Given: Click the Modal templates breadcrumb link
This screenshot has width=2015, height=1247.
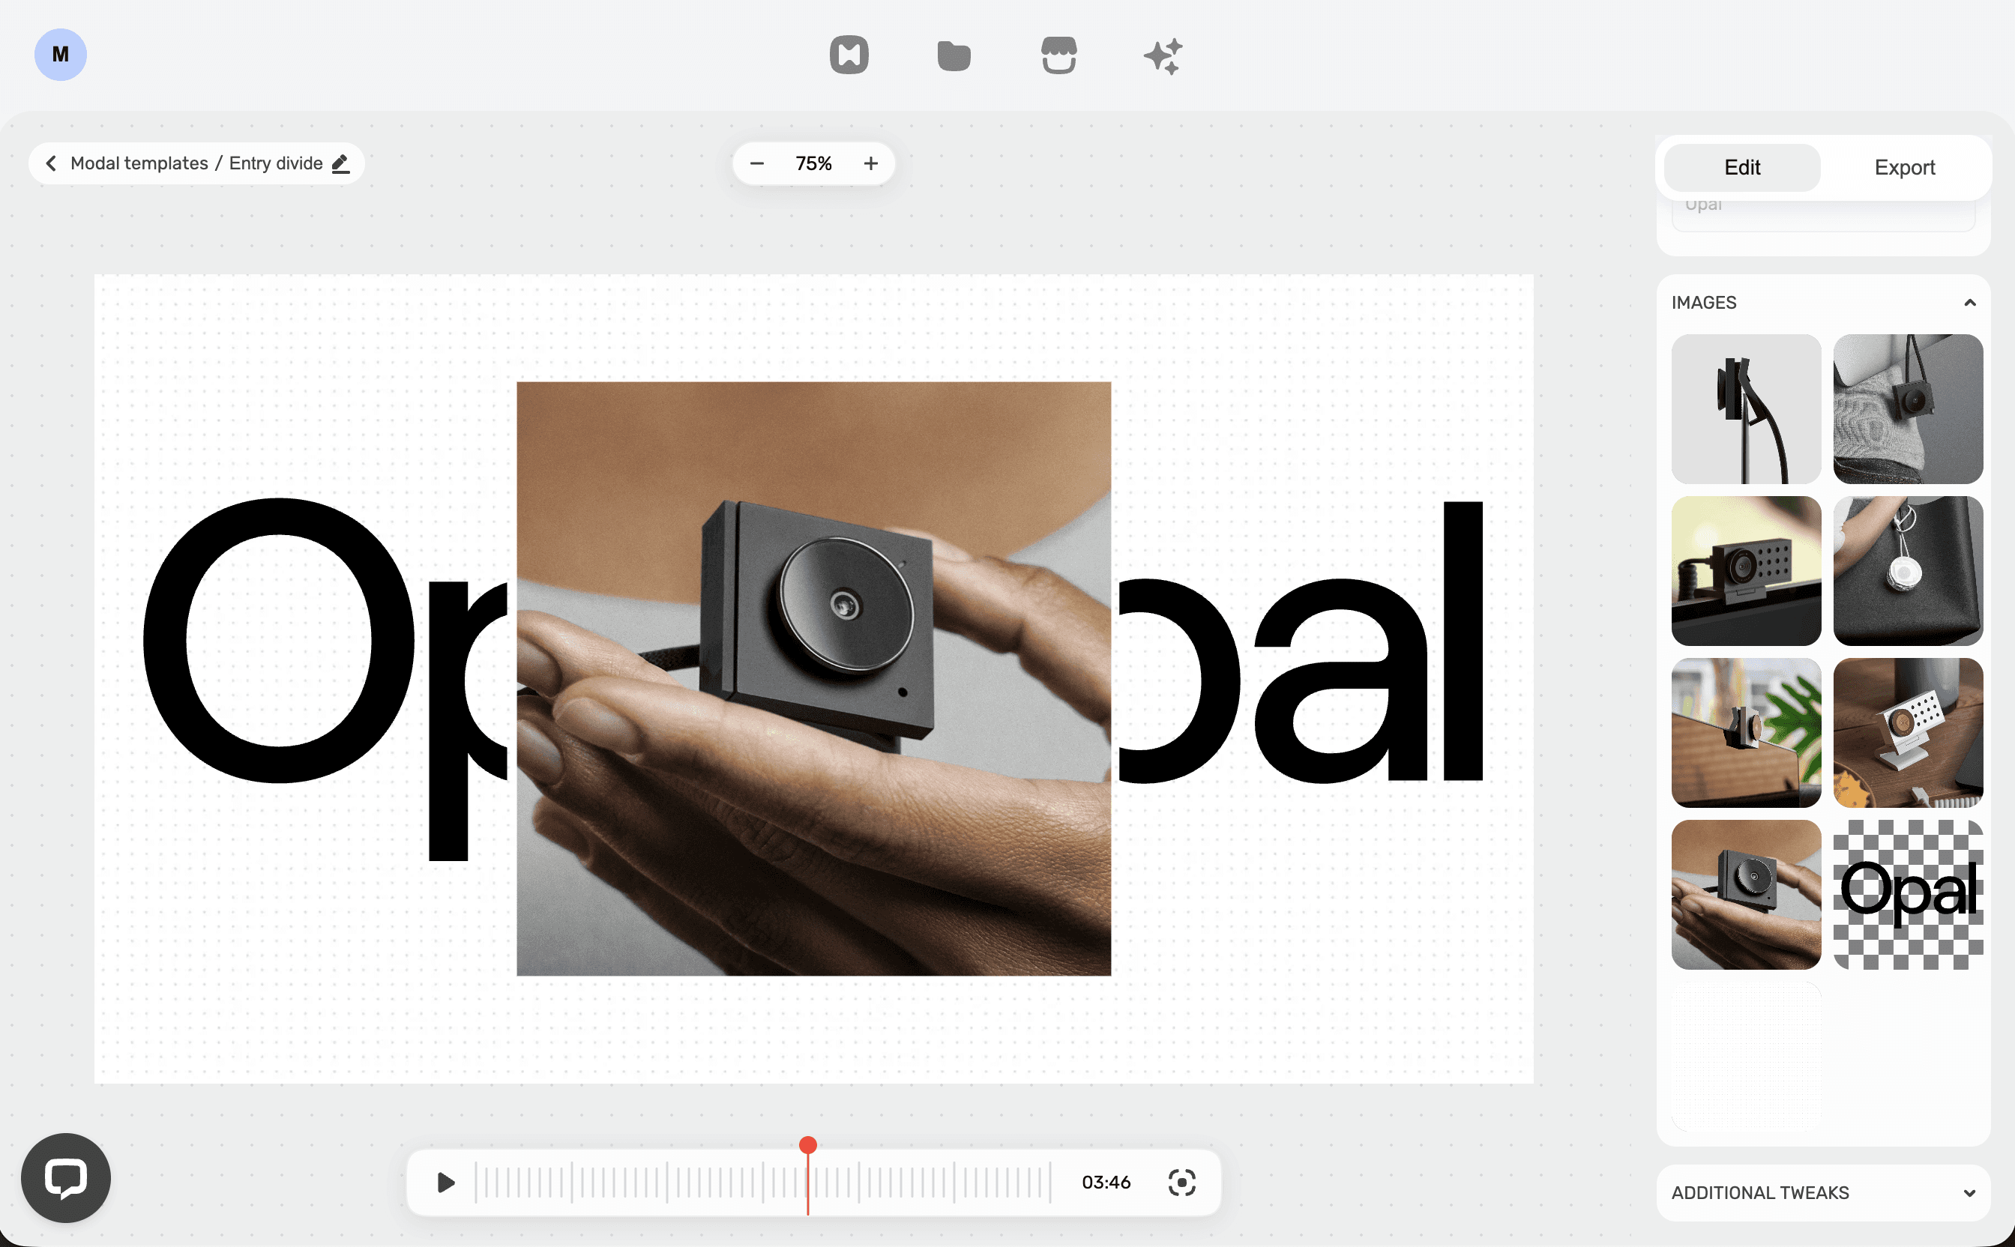Looking at the screenshot, I should coord(139,163).
